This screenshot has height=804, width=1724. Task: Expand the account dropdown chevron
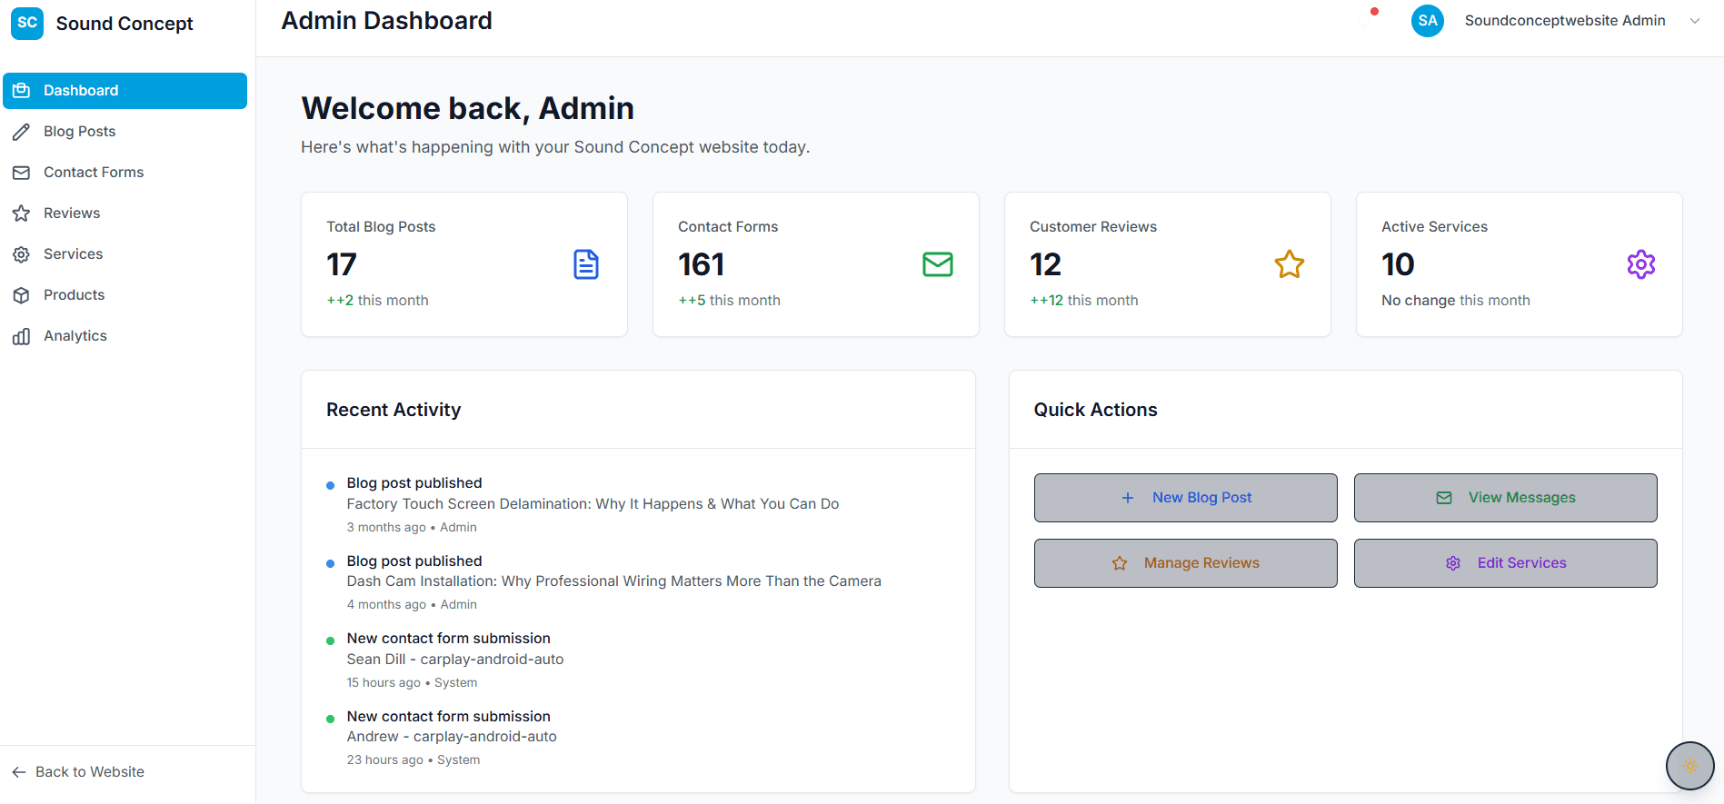pos(1695,21)
